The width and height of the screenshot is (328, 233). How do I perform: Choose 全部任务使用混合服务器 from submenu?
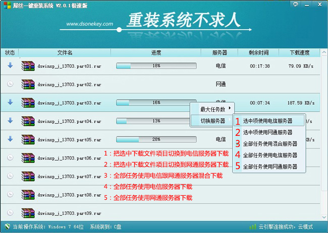click(269, 144)
